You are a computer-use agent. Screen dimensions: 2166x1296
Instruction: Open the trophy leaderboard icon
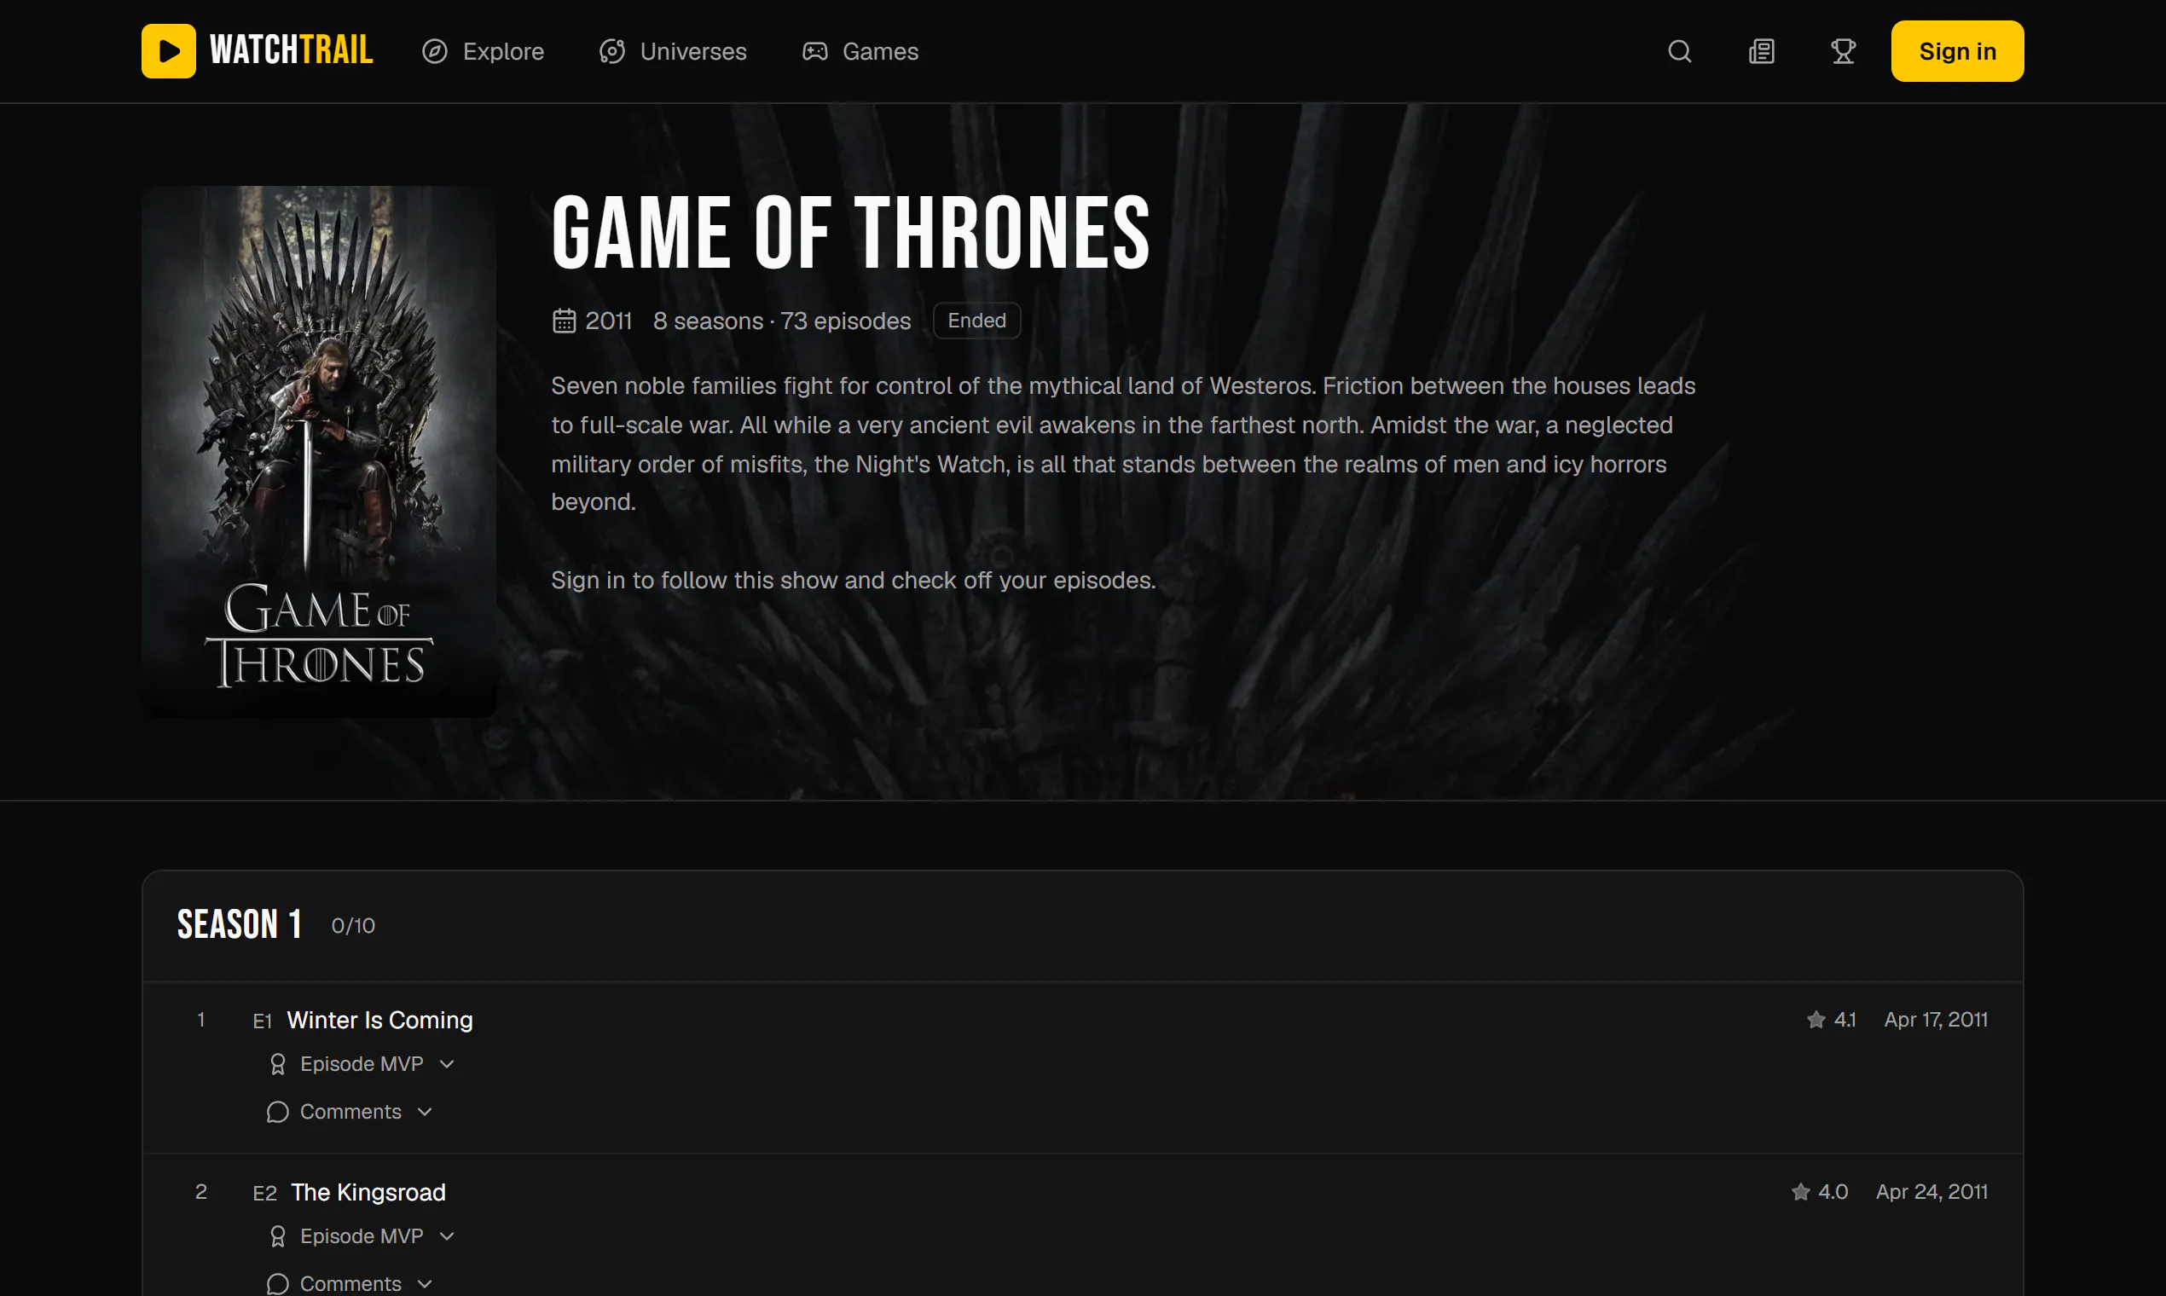pos(1843,51)
